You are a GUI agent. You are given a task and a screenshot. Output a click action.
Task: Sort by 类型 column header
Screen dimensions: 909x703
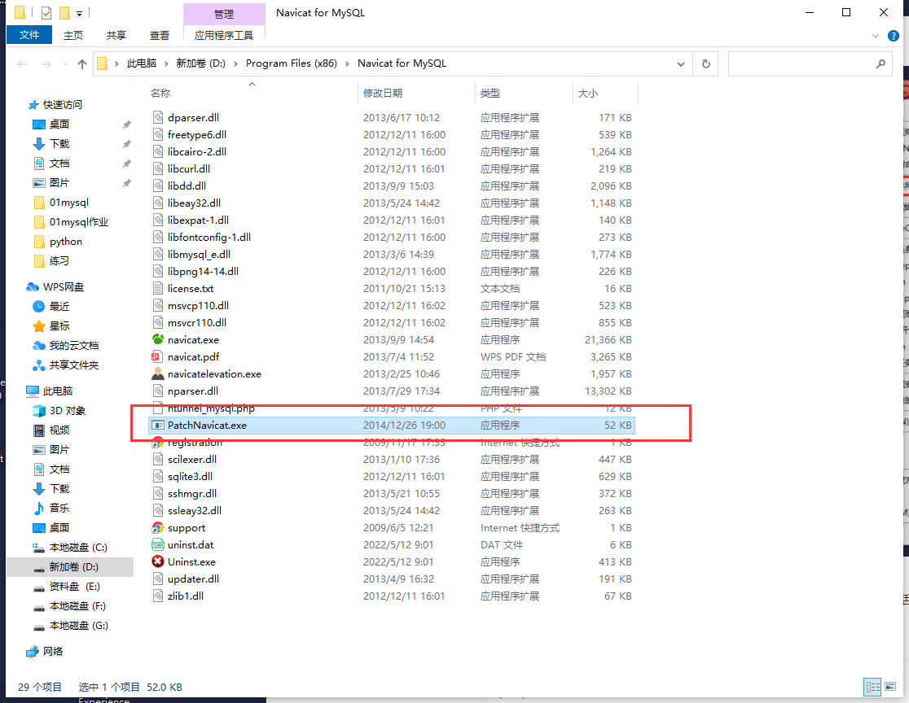tap(490, 94)
